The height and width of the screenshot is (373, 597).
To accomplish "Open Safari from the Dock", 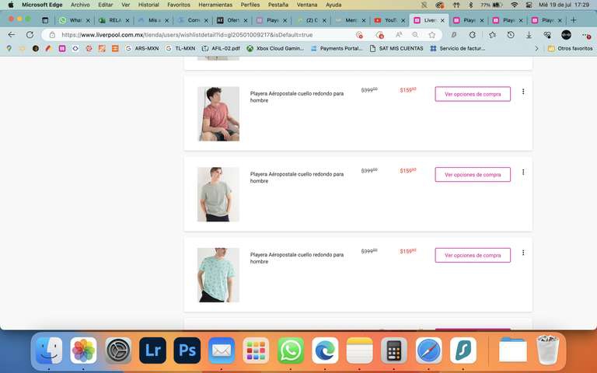I will (x=429, y=350).
